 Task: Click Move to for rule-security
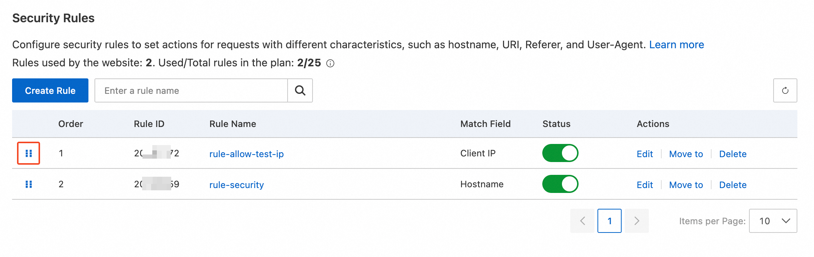[x=686, y=185]
